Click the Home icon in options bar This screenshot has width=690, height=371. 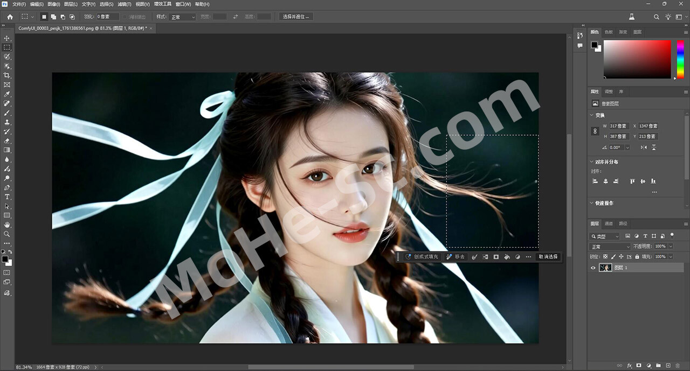point(10,17)
